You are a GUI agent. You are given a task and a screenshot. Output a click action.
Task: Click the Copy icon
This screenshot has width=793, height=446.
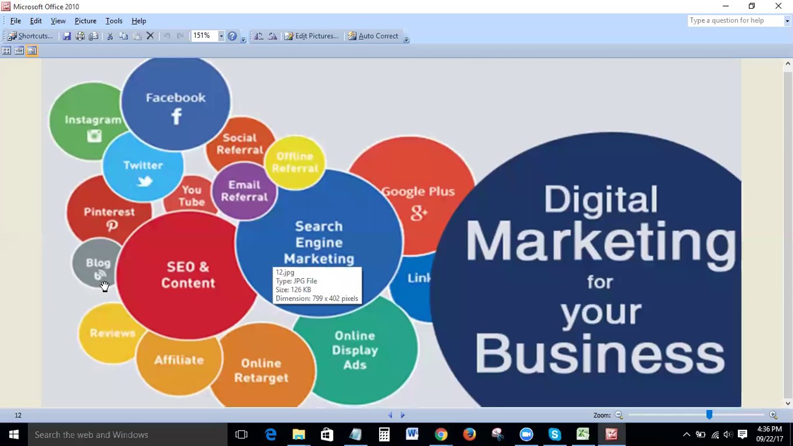(x=123, y=36)
